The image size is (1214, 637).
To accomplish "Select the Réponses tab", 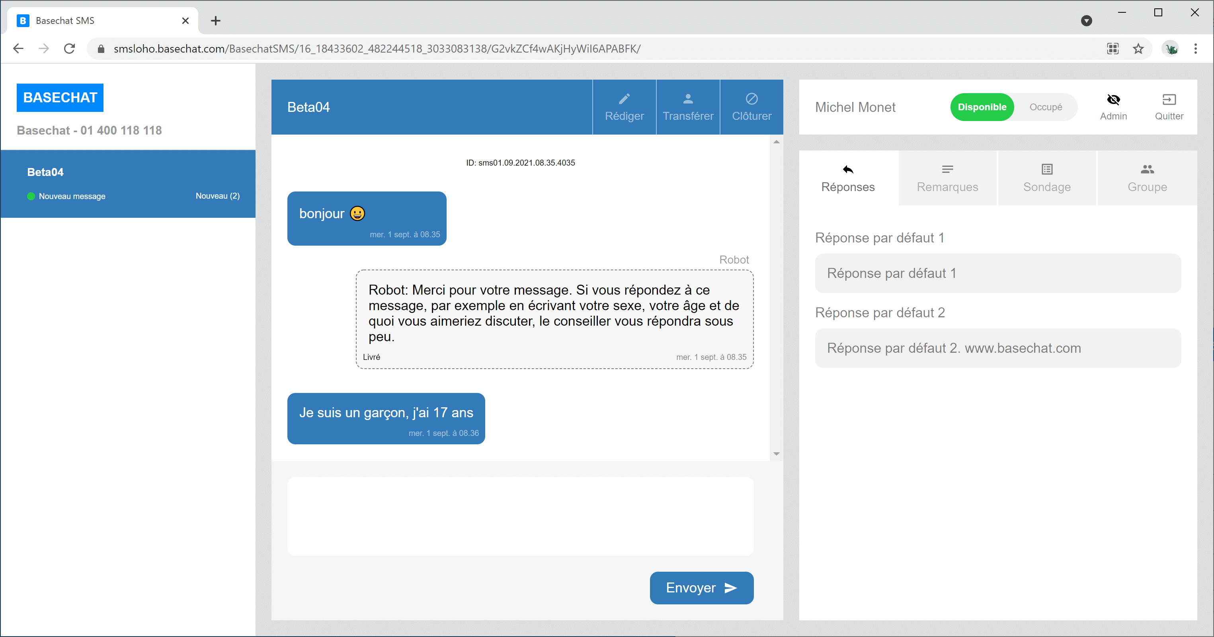I will (x=847, y=178).
